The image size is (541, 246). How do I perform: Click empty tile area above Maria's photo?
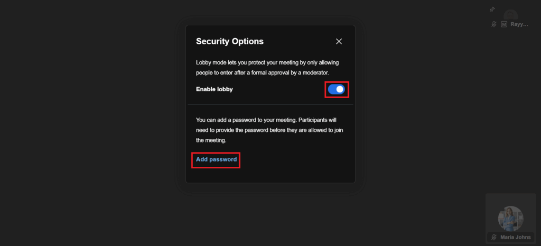click(x=510, y=200)
